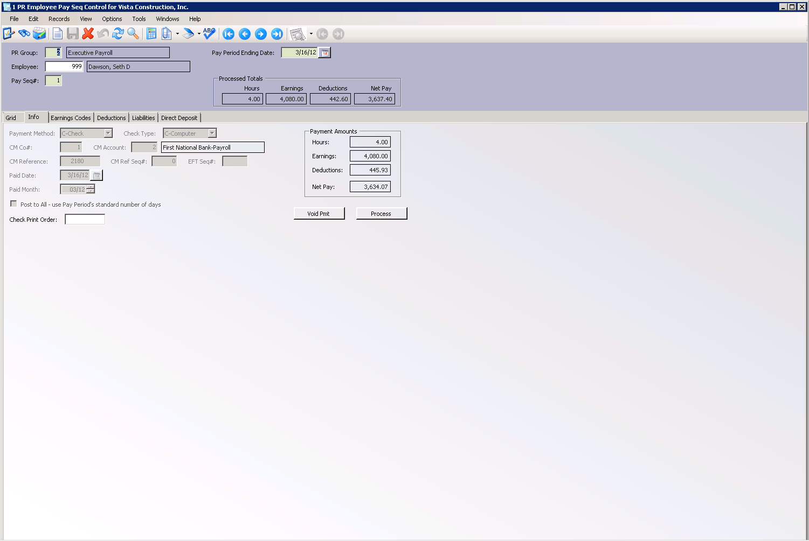Click the Process button
The height and width of the screenshot is (541, 809).
(x=382, y=214)
